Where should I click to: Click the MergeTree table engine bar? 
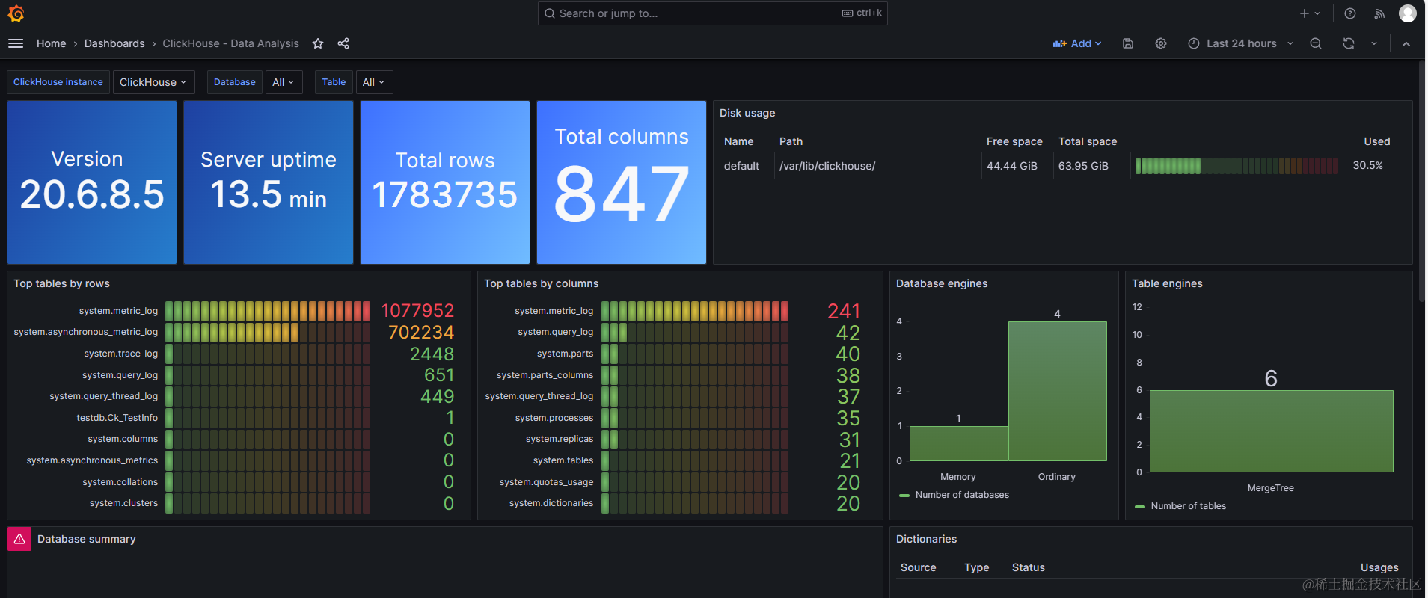pyautogui.click(x=1271, y=431)
